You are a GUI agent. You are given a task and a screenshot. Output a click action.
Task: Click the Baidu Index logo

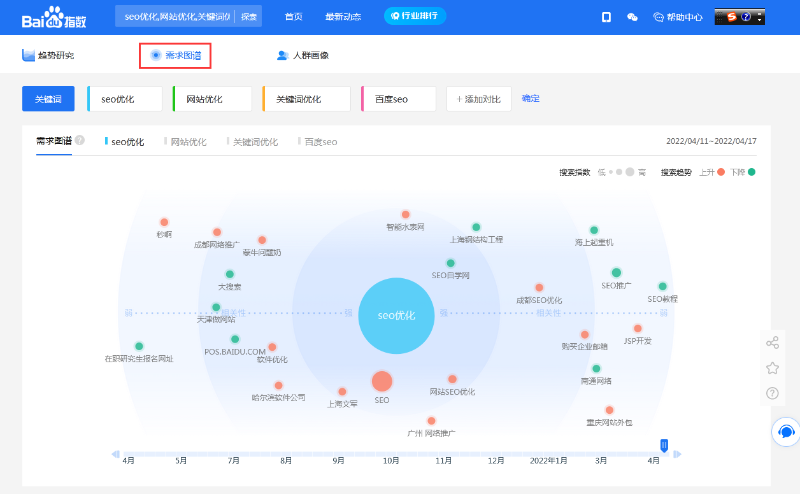point(54,17)
